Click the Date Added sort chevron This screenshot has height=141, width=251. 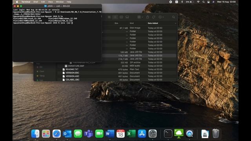point(175,23)
